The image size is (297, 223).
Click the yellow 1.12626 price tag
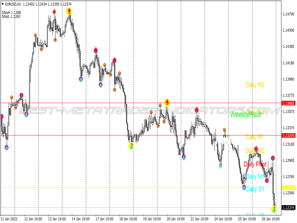[x=288, y=188]
